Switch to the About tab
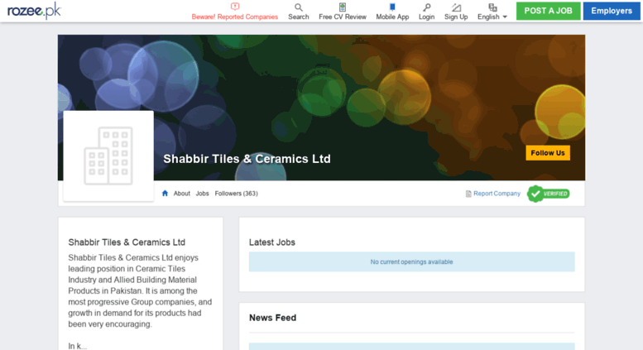The width and height of the screenshot is (643, 350). click(x=182, y=194)
